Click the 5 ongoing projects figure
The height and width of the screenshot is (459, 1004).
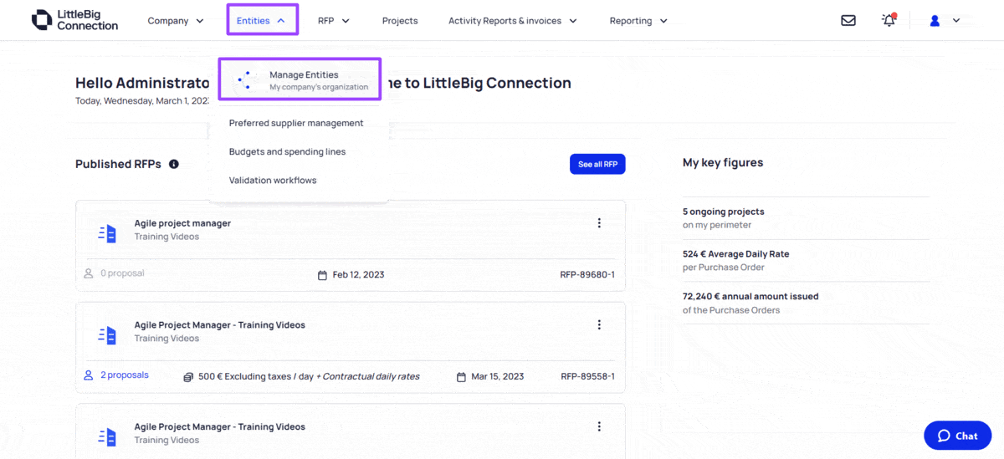[x=724, y=212]
